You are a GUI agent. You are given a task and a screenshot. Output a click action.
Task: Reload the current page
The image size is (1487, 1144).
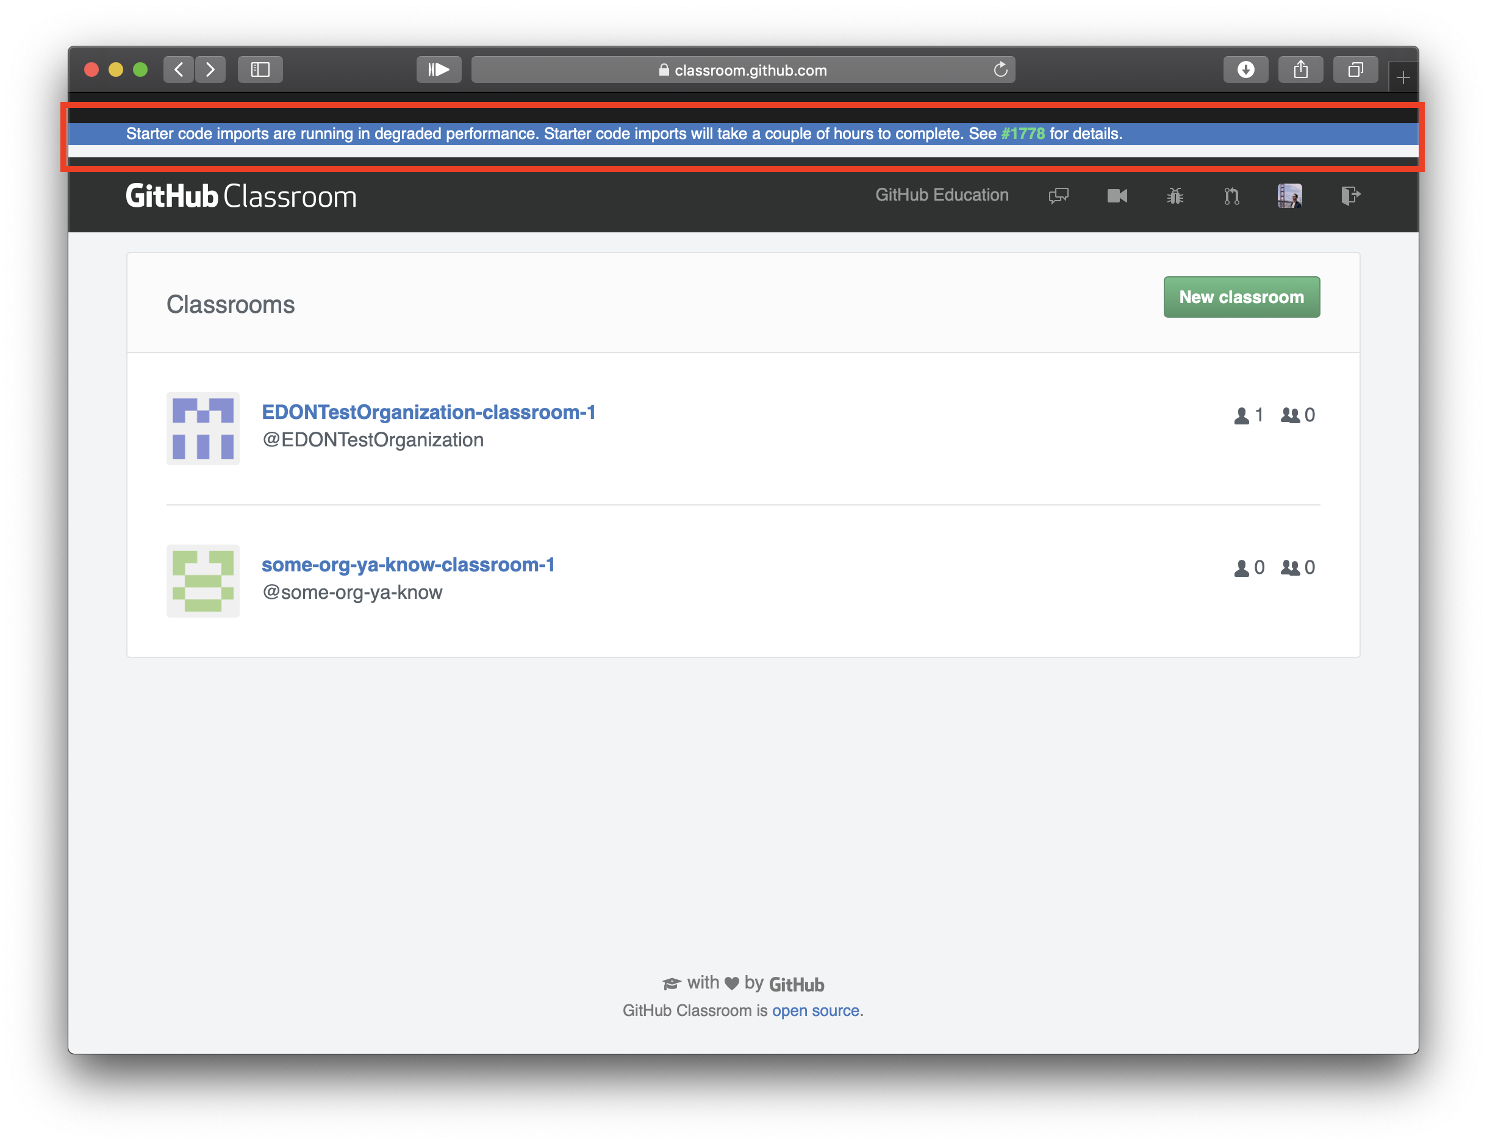coord(1000,70)
